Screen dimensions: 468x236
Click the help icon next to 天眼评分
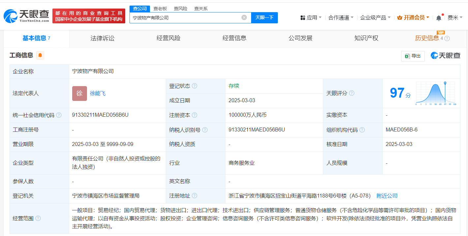[352, 93]
